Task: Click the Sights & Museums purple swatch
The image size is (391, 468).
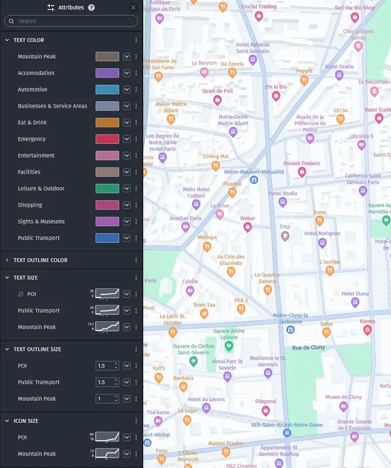Action: click(107, 222)
